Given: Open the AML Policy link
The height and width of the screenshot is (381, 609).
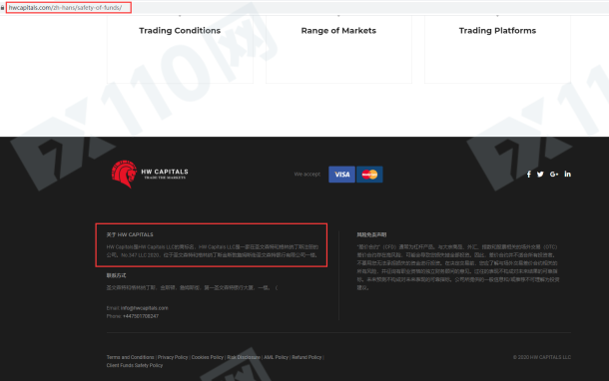Looking at the screenshot, I should [277, 357].
